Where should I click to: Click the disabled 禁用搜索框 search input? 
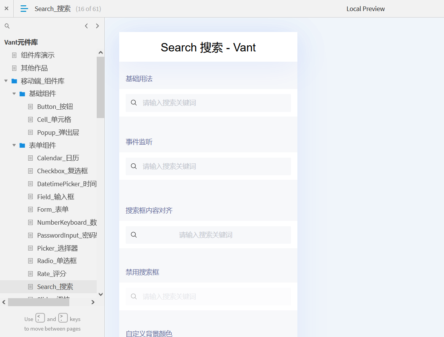point(208,297)
